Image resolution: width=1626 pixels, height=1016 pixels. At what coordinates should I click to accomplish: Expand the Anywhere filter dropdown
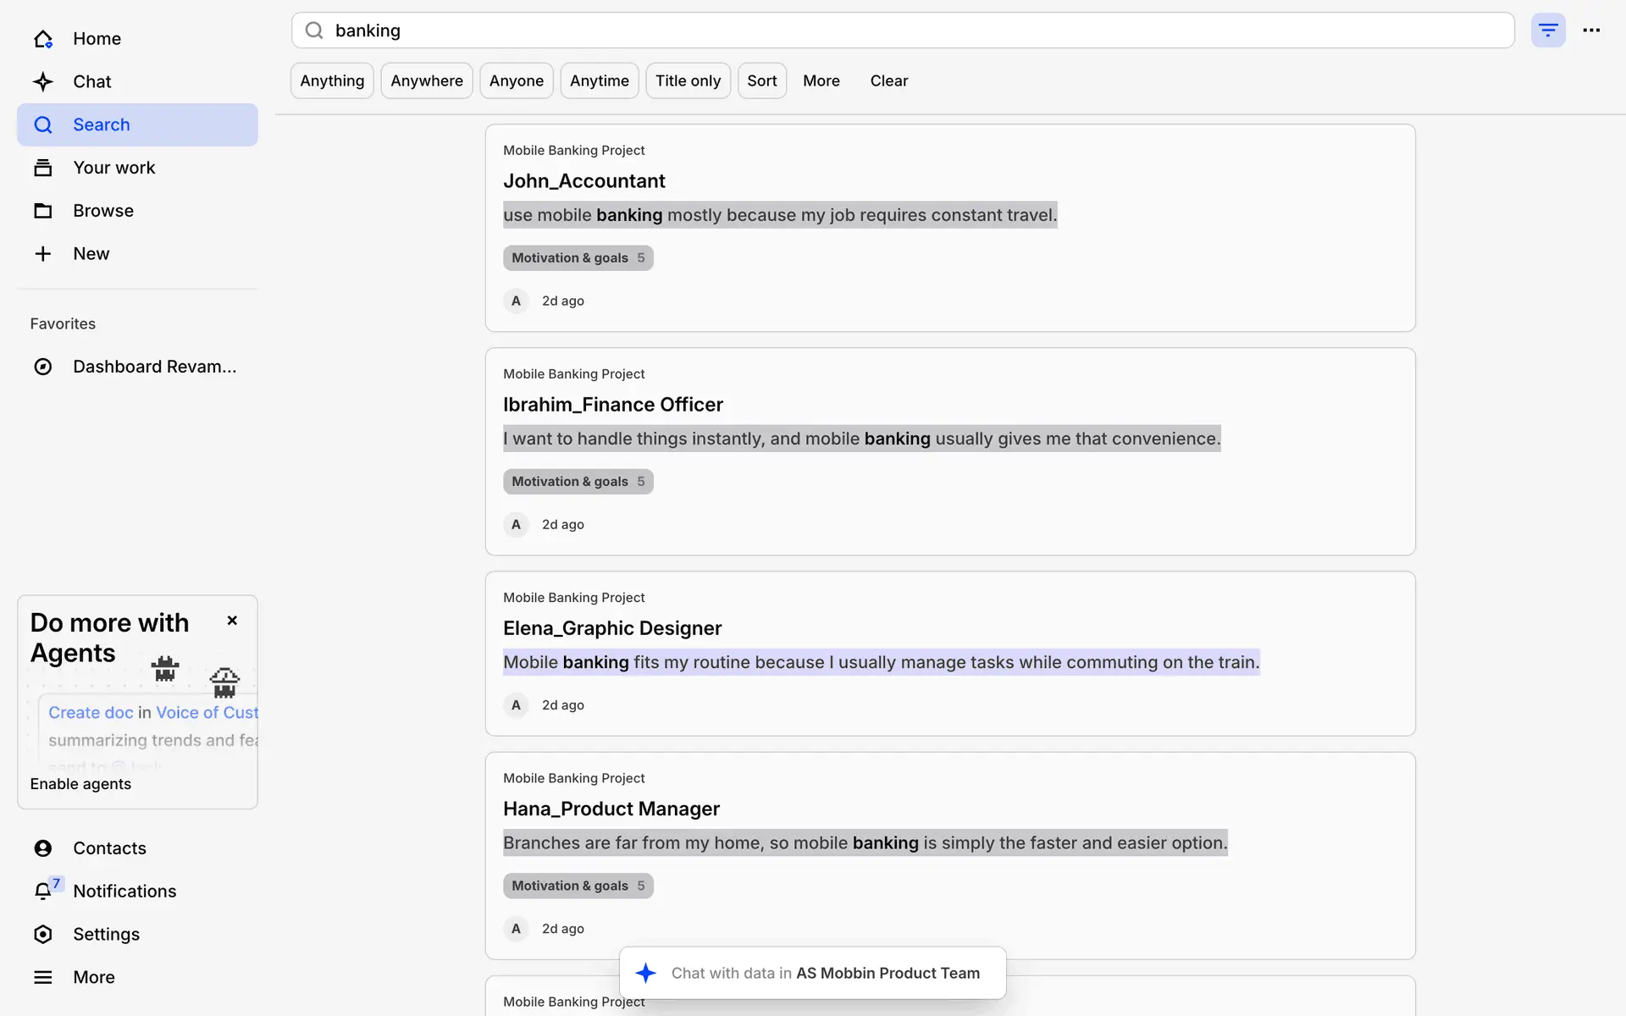point(427,80)
